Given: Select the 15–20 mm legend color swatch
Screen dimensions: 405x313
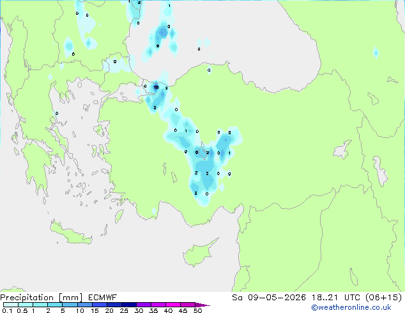Looking at the screenshot, I should pyautogui.click(x=99, y=305).
